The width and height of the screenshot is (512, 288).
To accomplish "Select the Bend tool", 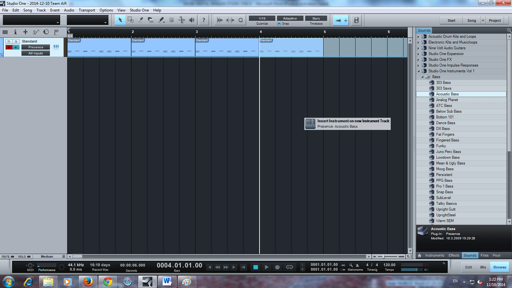I will click(181, 20).
